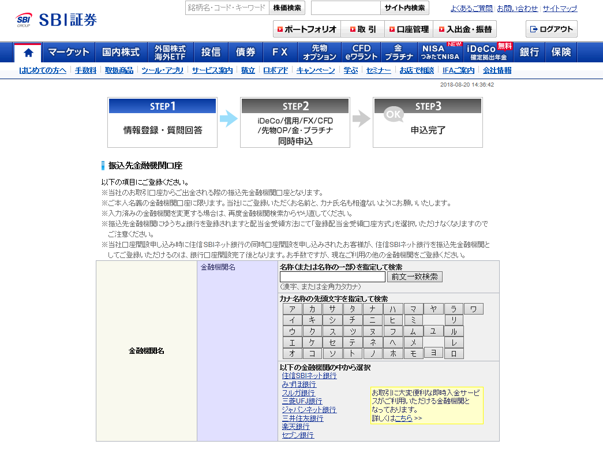Open the サイトマップ link
This screenshot has height=456, width=603.
click(x=560, y=9)
